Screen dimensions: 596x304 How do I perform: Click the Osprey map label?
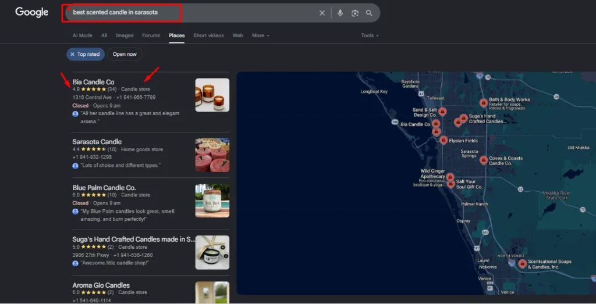(463, 221)
